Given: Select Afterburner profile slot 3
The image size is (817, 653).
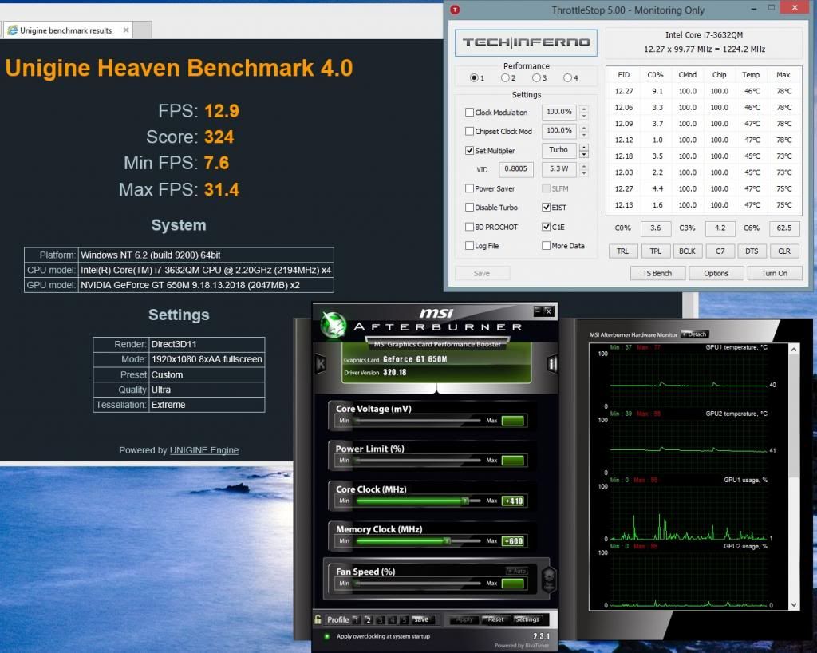Looking at the screenshot, I should pos(380,619).
